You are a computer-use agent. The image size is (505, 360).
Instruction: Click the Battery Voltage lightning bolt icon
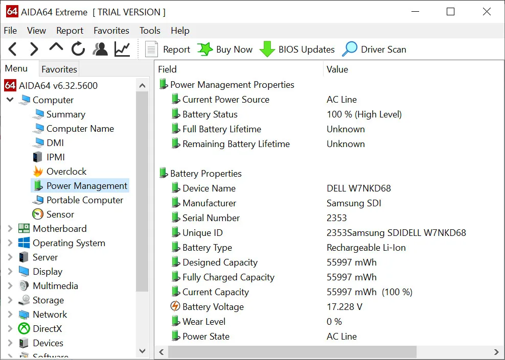pyautogui.click(x=175, y=306)
